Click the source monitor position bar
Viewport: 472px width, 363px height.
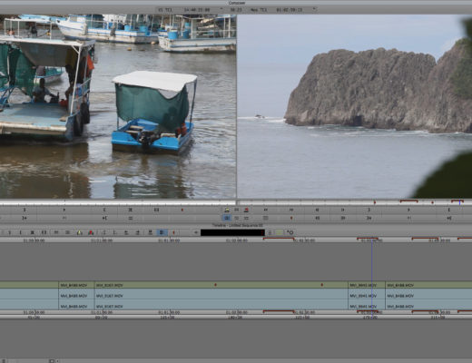(x=118, y=201)
